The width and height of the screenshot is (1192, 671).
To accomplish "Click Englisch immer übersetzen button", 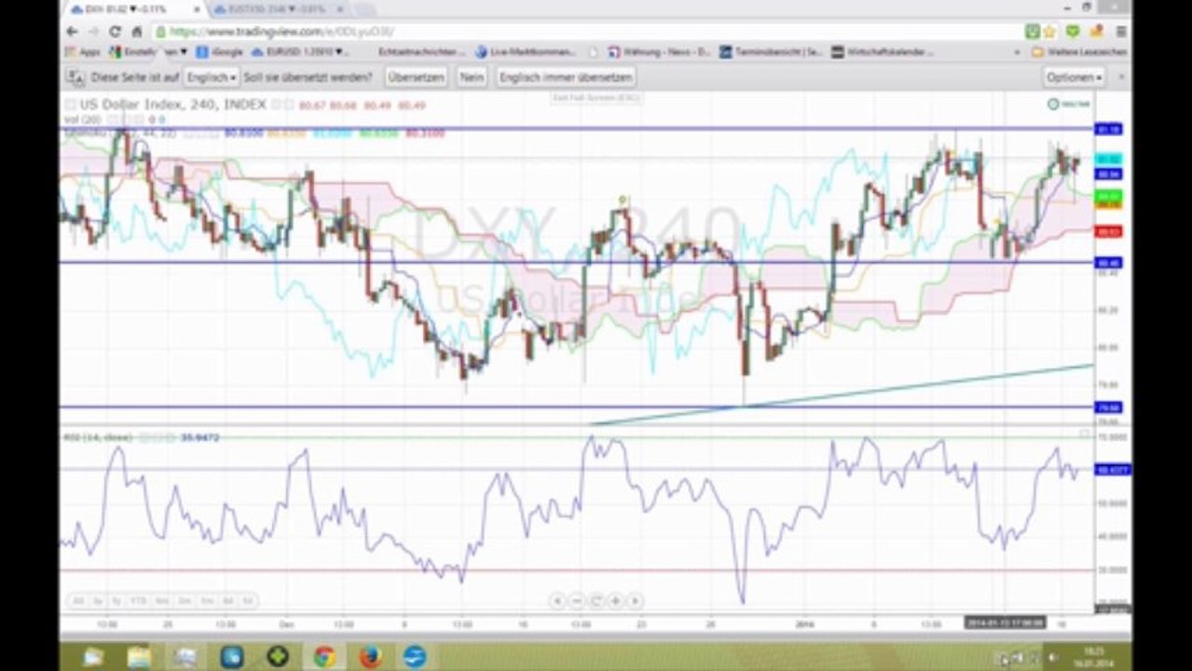I will [566, 77].
